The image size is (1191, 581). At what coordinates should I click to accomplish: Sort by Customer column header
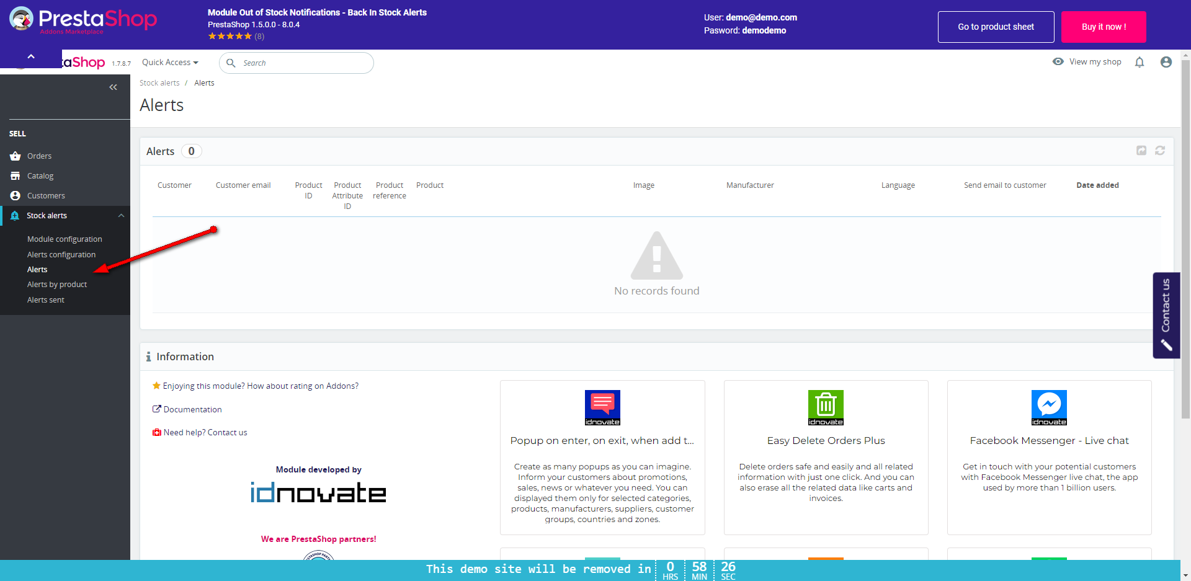(x=174, y=185)
